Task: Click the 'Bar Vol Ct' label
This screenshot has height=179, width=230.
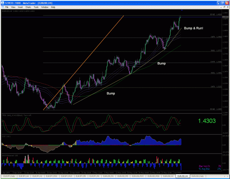Action: point(204,166)
